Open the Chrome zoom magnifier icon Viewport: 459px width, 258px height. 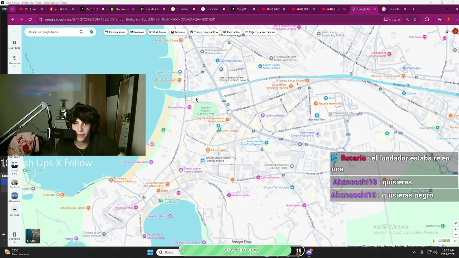407,19
